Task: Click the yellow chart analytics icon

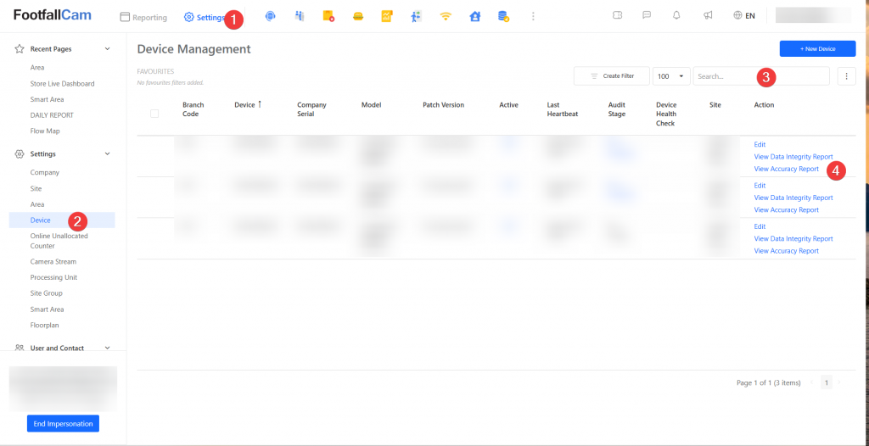Action: coord(387,17)
